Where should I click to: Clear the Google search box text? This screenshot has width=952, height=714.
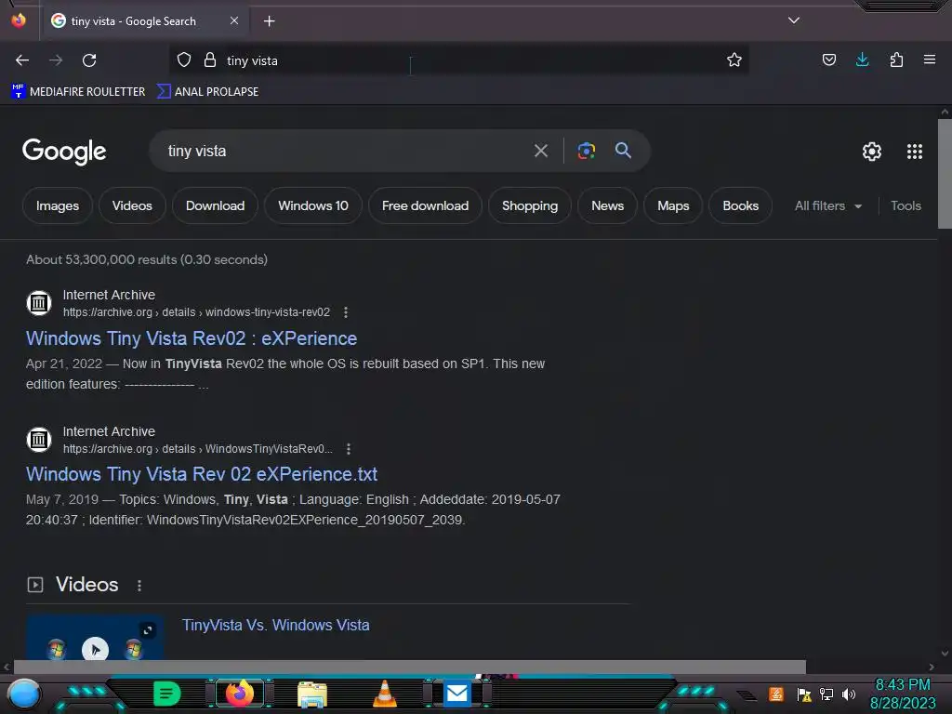[x=541, y=151]
